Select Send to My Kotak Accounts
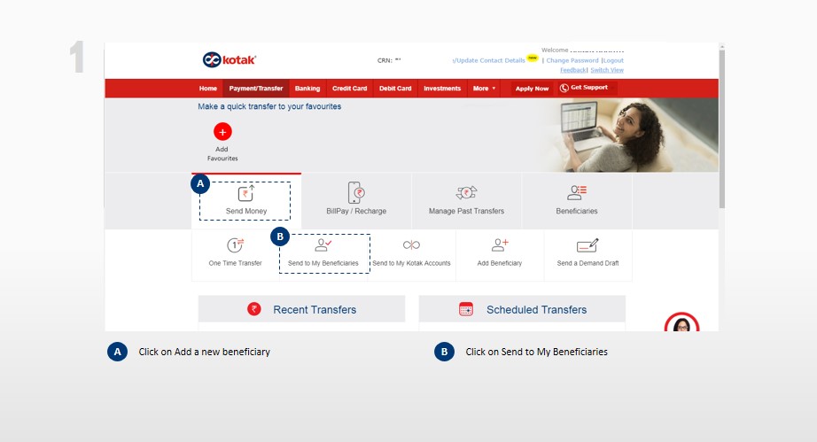The height and width of the screenshot is (442, 817). click(412, 253)
